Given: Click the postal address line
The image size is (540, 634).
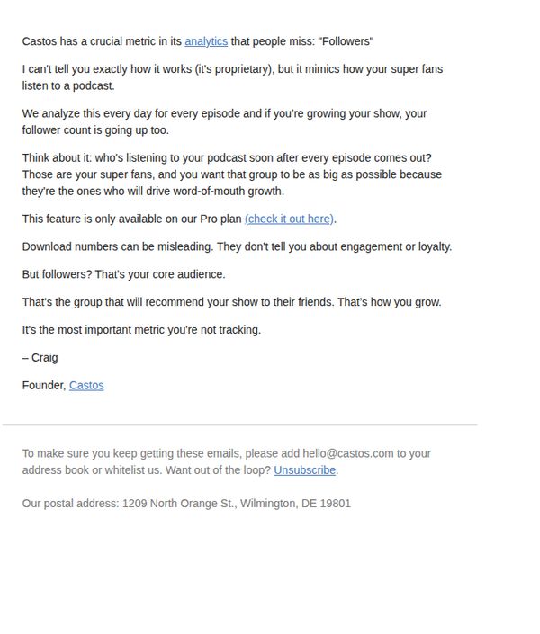Looking at the screenshot, I should point(186,504).
